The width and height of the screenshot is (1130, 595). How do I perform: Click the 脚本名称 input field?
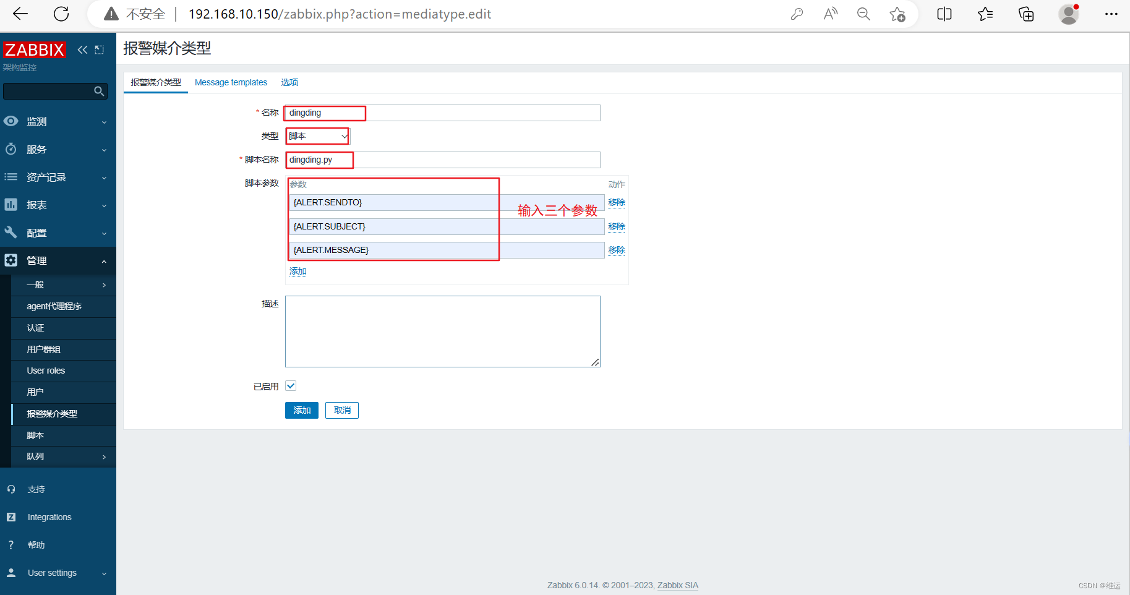[443, 160]
